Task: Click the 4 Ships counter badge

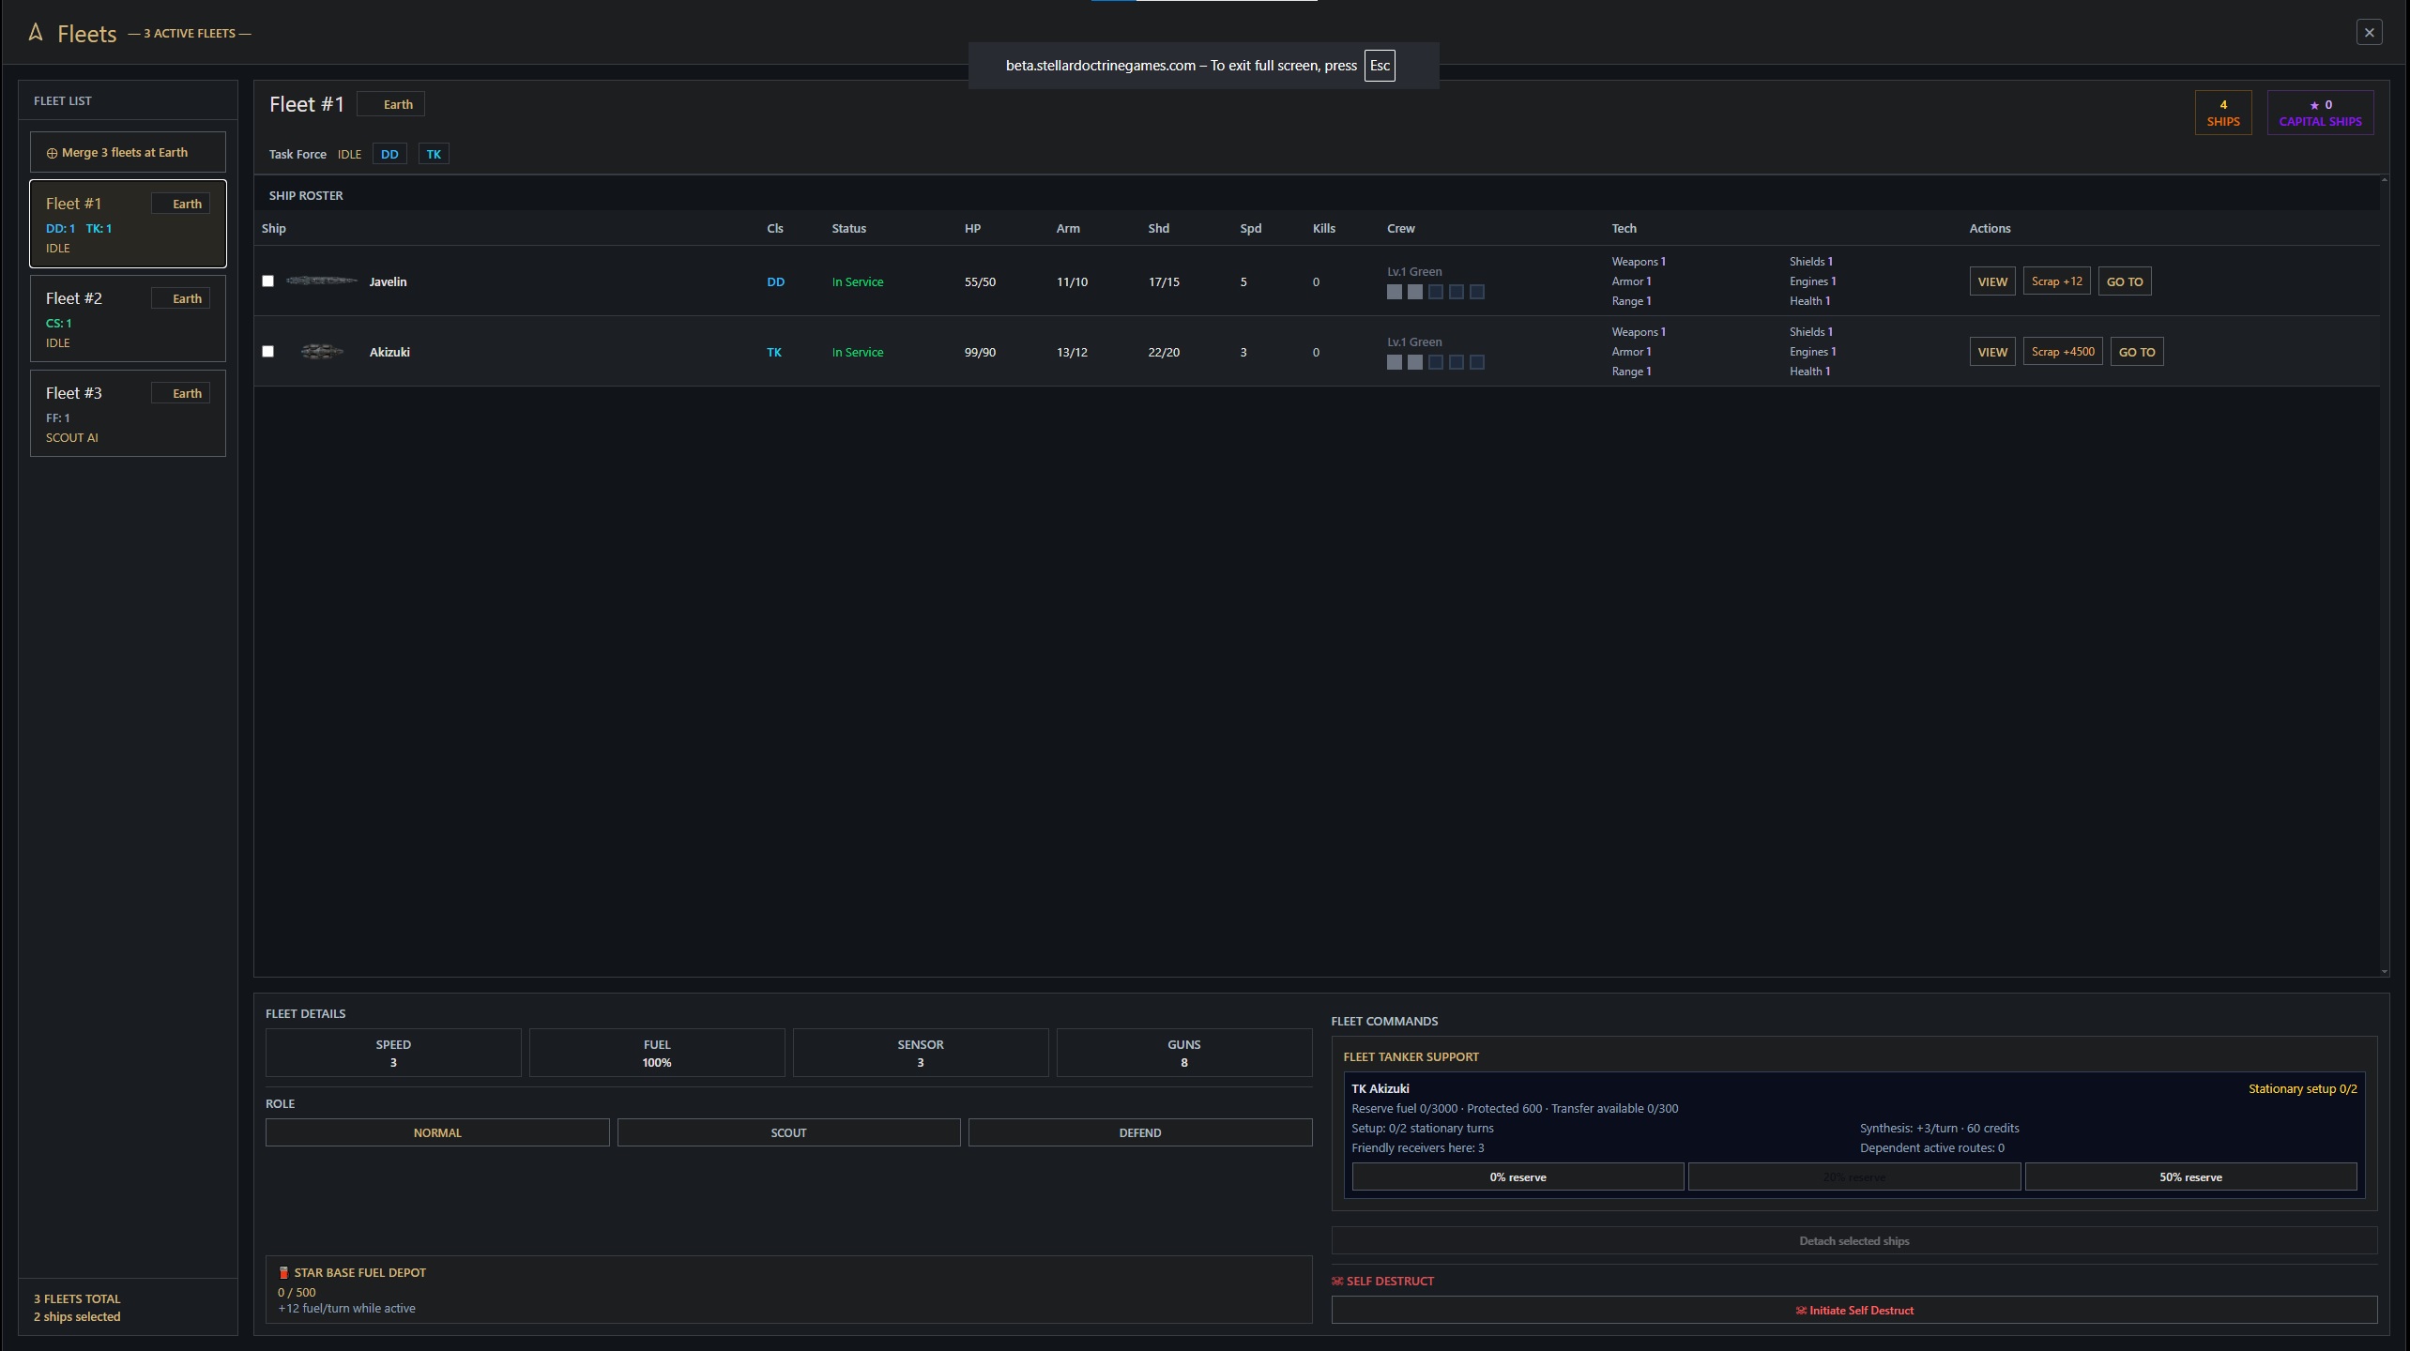Action: click(x=2222, y=113)
